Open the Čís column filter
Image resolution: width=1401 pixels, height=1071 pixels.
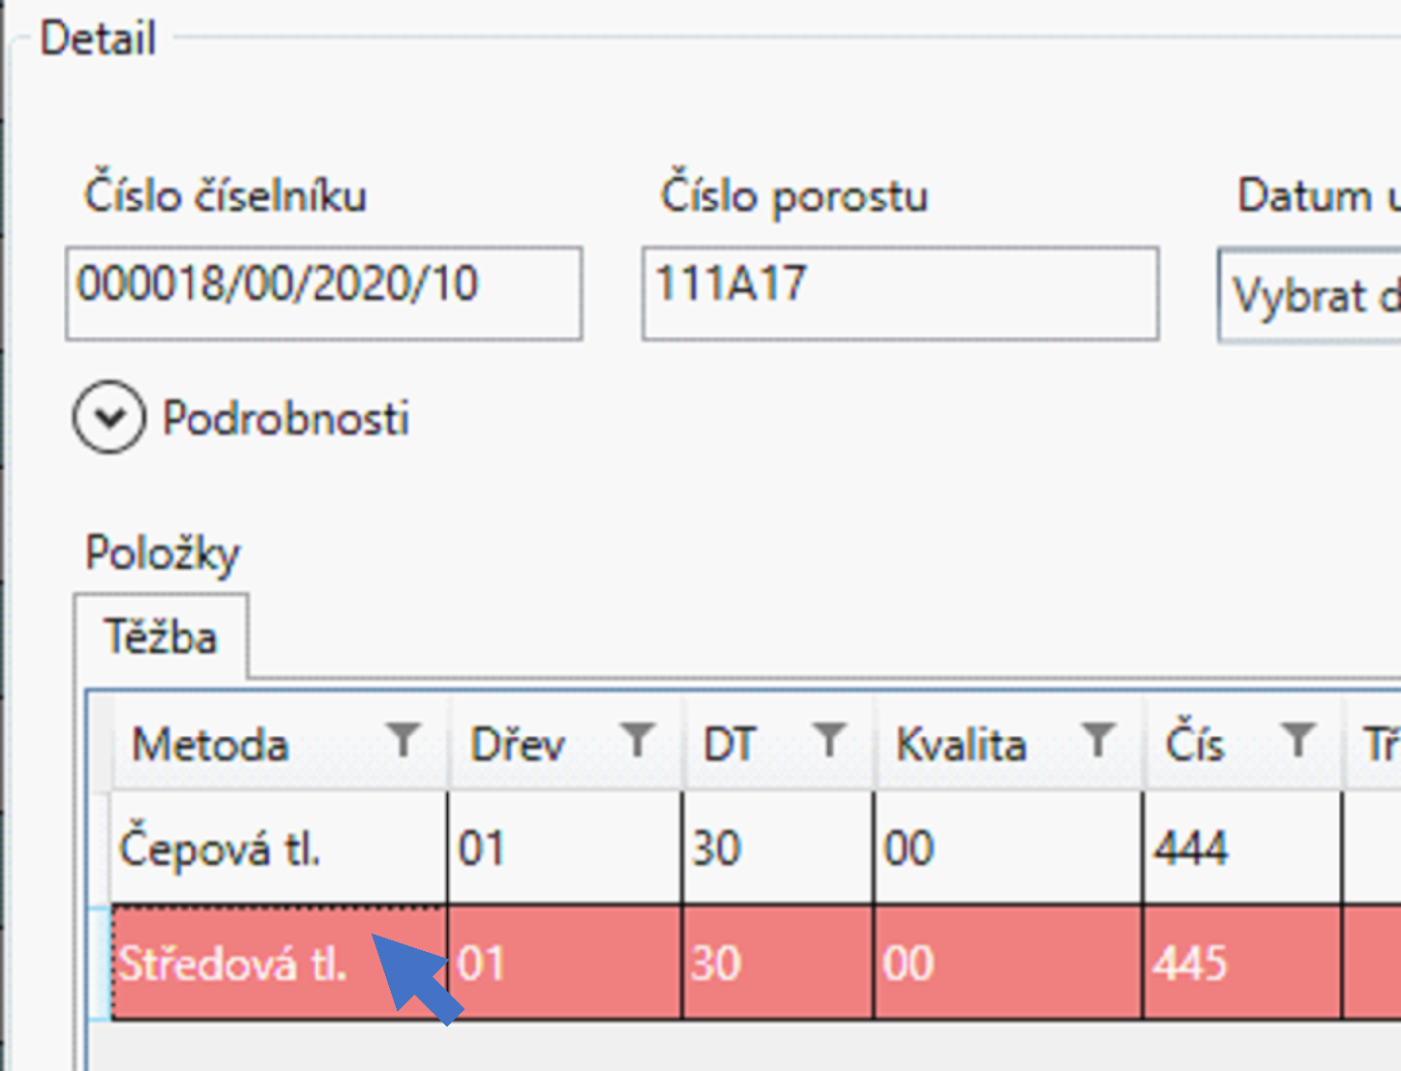(x=1297, y=741)
